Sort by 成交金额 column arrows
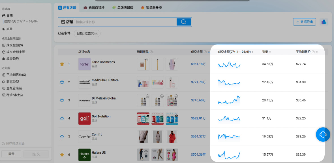The height and width of the screenshot is (163, 334). click(209, 52)
